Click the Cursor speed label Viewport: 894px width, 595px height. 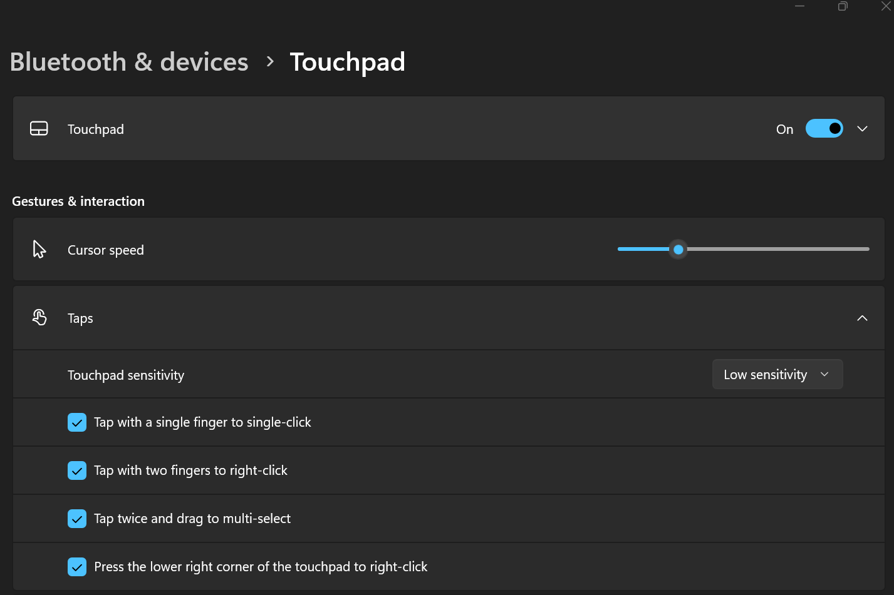(x=106, y=250)
